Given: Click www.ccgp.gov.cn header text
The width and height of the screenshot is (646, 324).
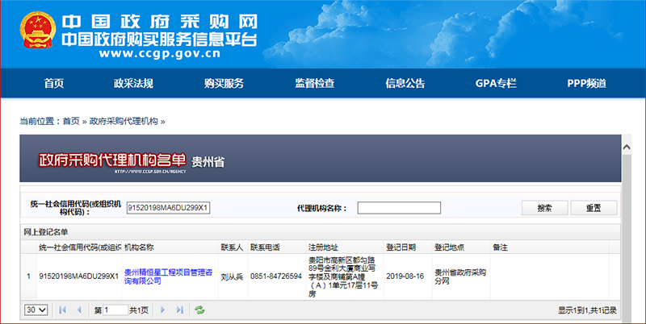Looking at the screenshot, I should [160, 54].
